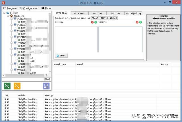Select the Neighbors tree item
The image size is (182, 122).
pos(19,16)
